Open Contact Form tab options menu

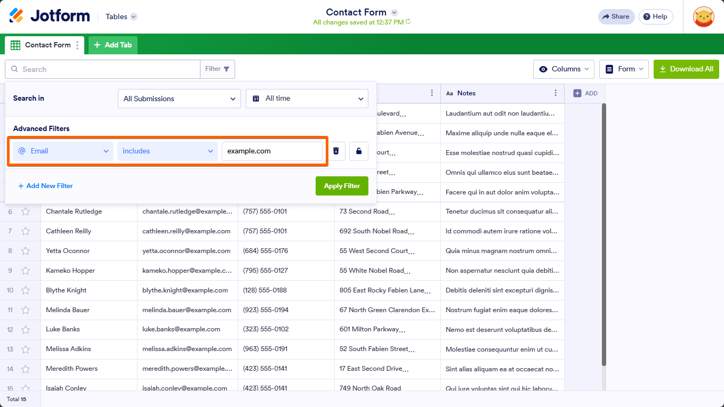(x=77, y=45)
